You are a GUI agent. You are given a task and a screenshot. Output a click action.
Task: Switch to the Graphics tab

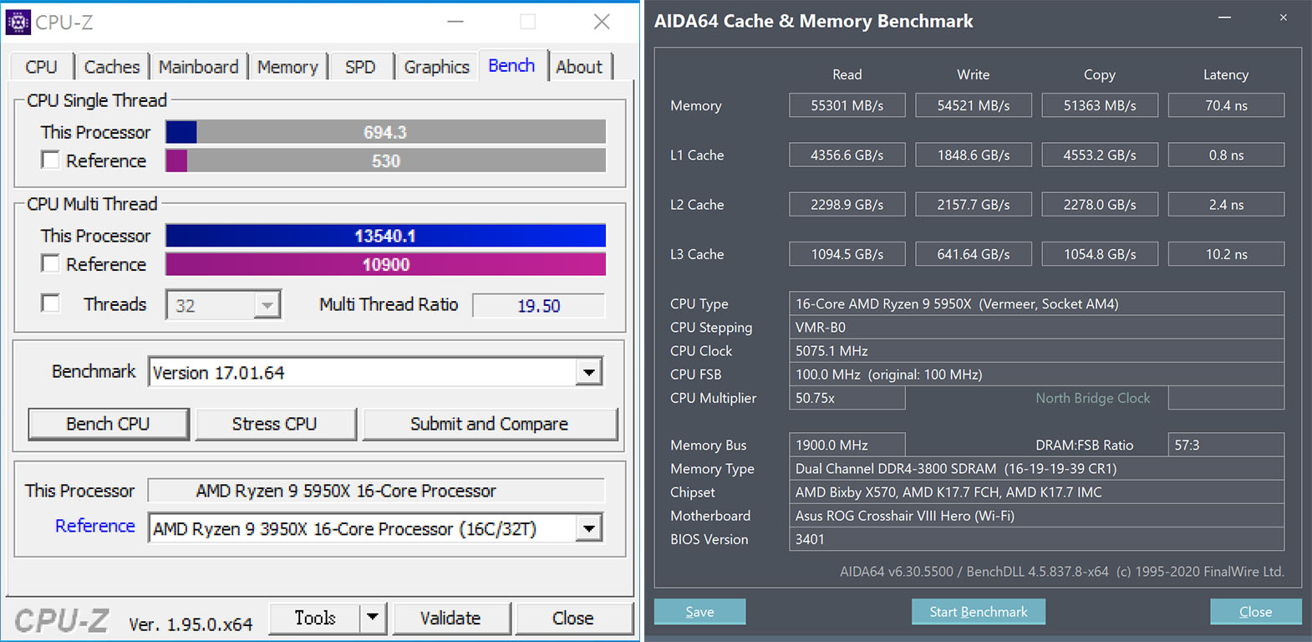(x=437, y=67)
